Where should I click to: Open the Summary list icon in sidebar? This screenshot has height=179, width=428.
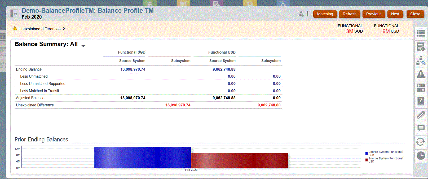pos(421,33)
